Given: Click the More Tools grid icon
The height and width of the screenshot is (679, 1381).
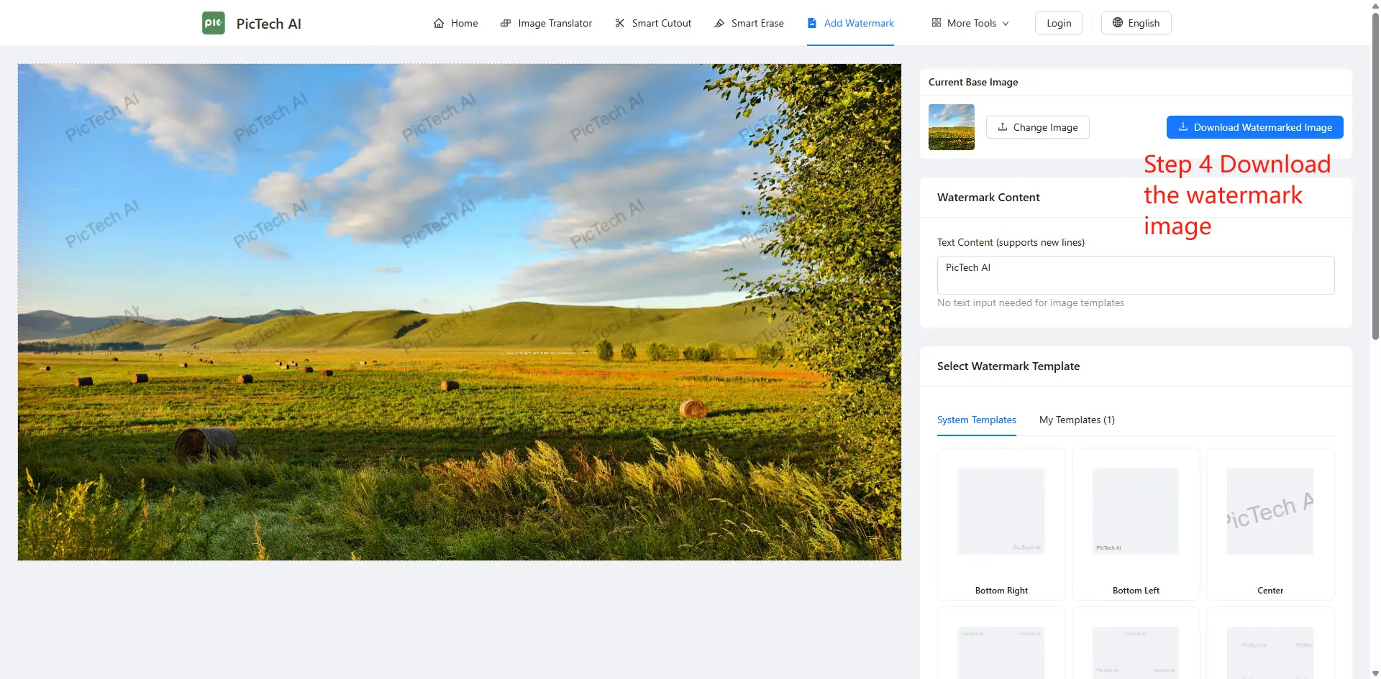Looking at the screenshot, I should 936,23.
